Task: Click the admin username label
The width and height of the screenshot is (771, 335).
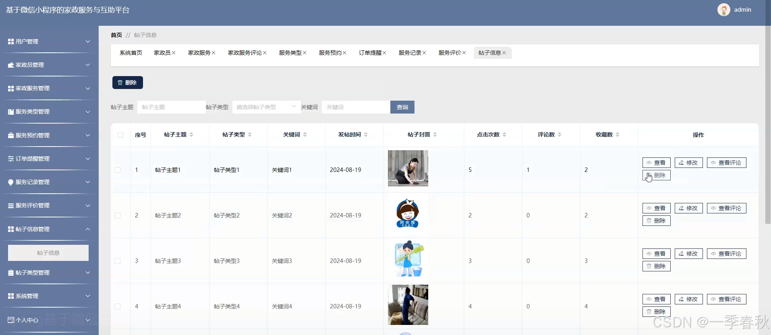Action: click(742, 10)
